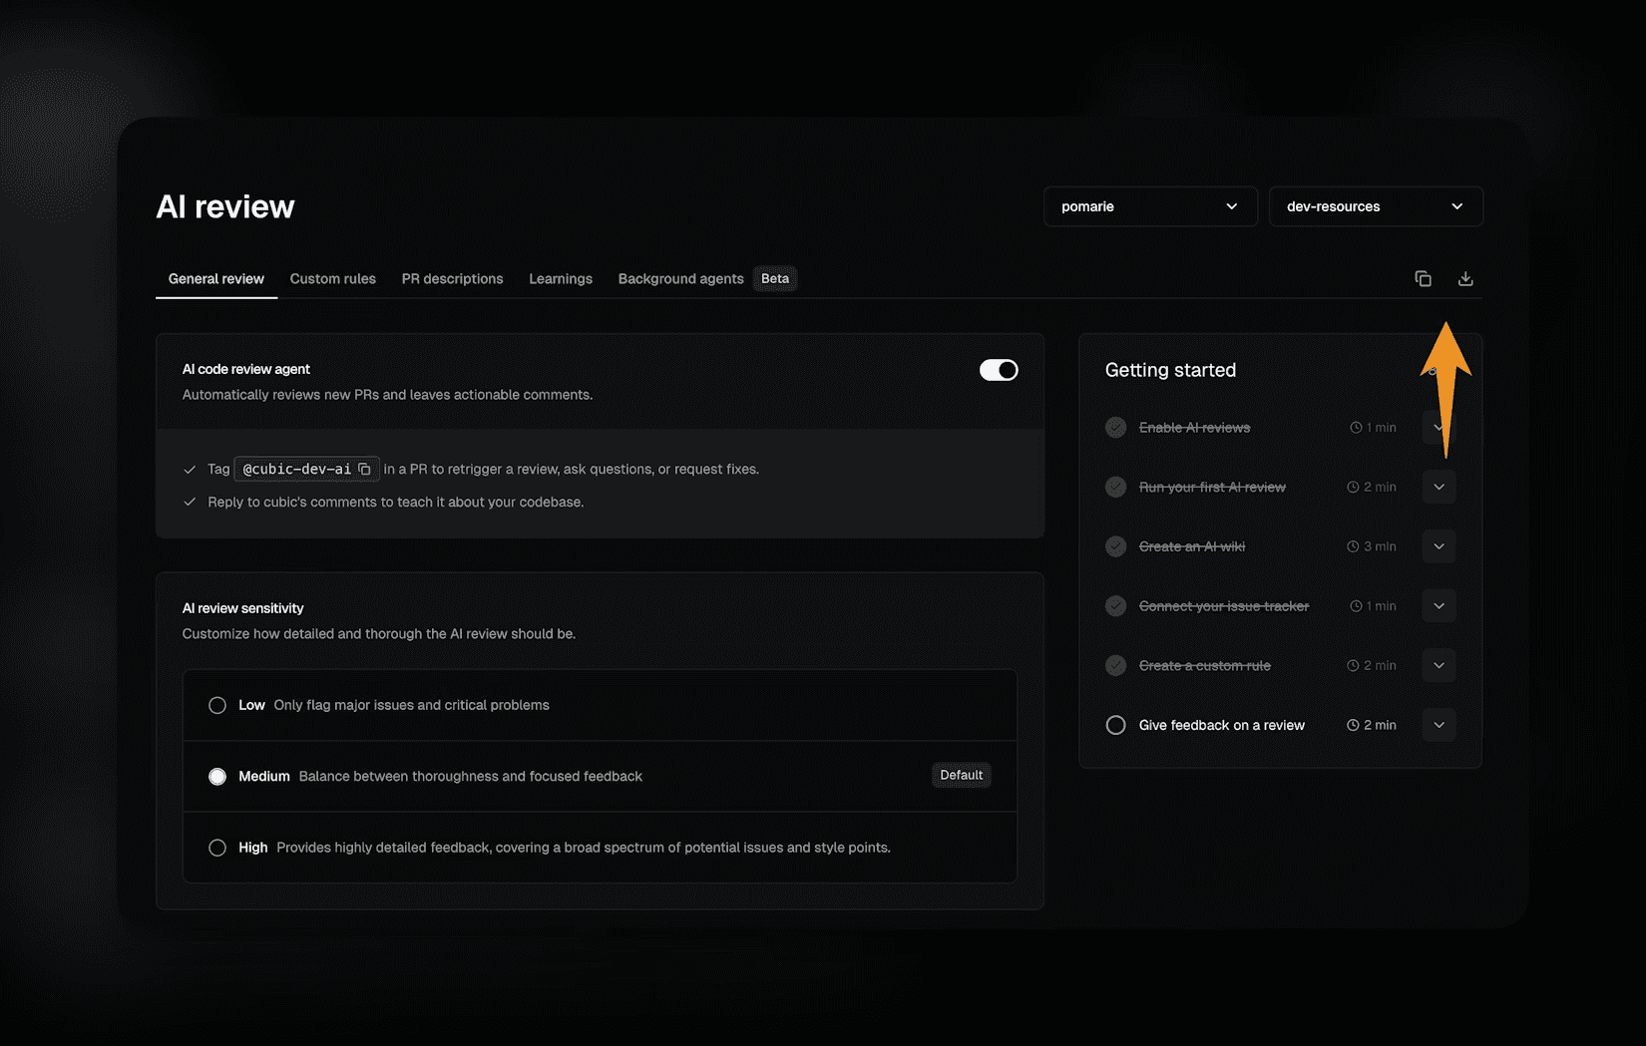This screenshot has height=1046, width=1646.
Task: Click the checkmark icon beside Create an AI wiki
Action: pyautogui.click(x=1115, y=545)
